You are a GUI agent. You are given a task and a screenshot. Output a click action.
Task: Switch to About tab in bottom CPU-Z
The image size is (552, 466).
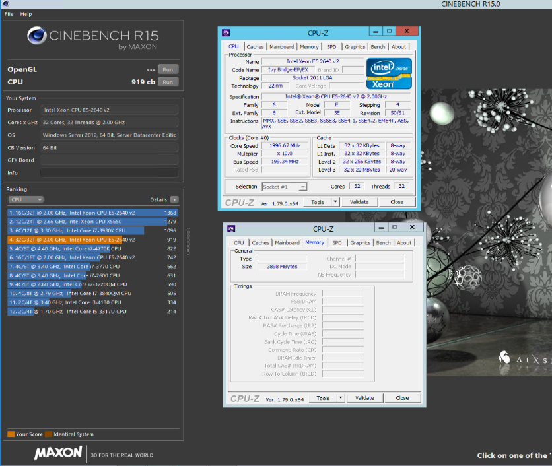click(x=404, y=242)
